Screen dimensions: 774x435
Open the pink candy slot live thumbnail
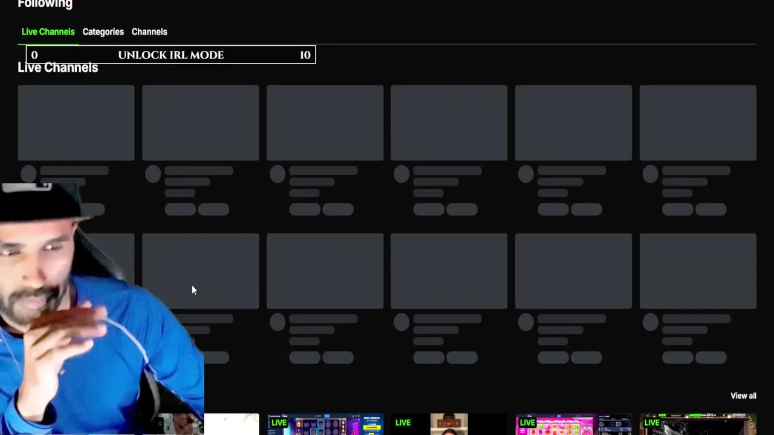[x=573, y=424]
